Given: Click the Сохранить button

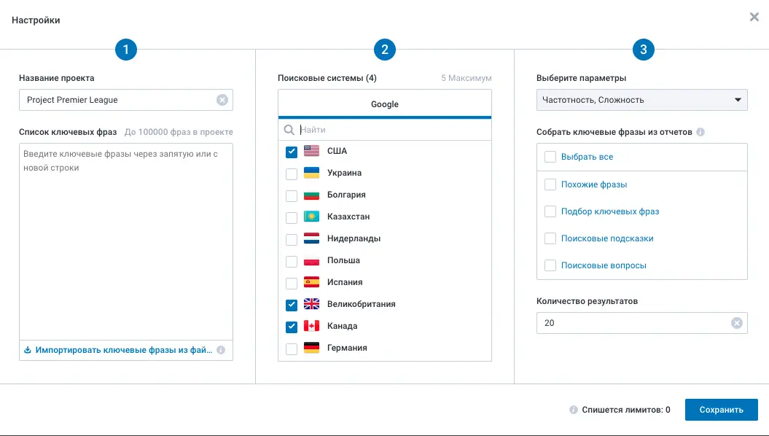Looking at the screenshot, I should pyautogui.click(x=721, y=410).
